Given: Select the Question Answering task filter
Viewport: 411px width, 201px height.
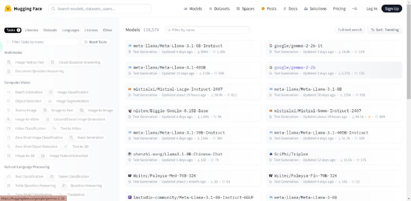Looking at the screenshot, I should click(82, 186).
